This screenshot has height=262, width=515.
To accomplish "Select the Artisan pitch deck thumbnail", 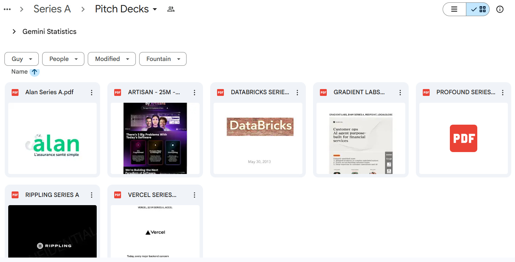I will point(155,138).
